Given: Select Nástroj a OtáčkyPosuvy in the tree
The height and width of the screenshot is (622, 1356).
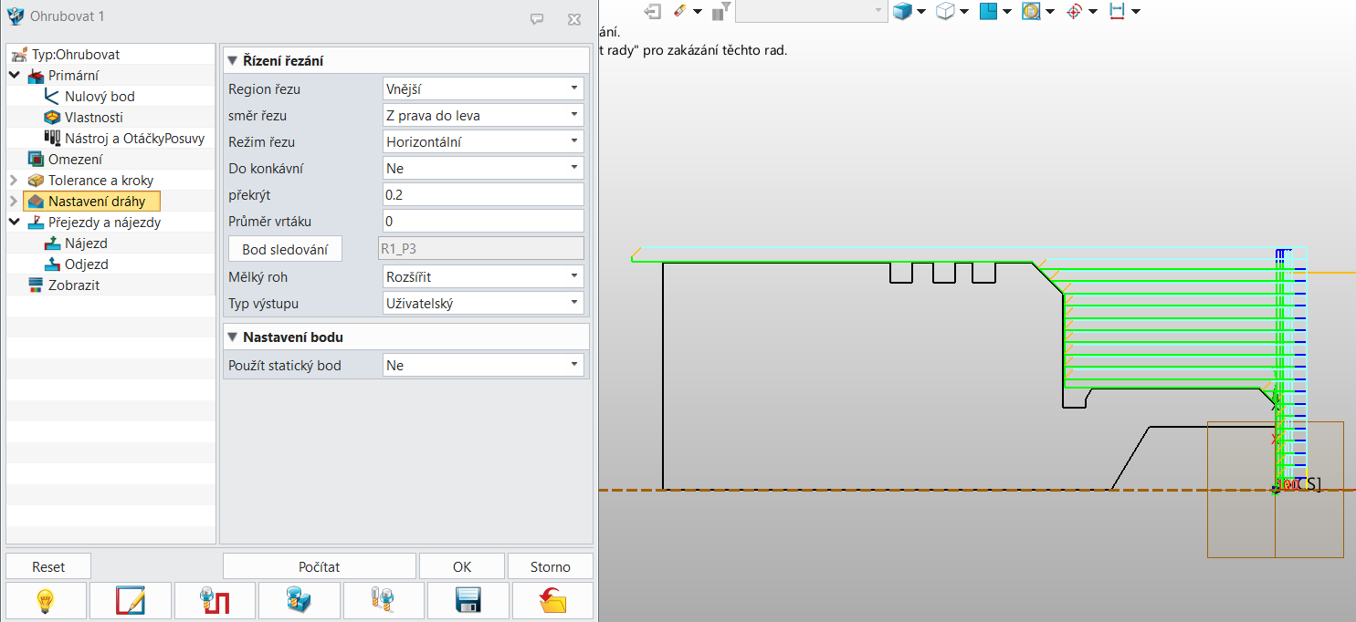Looking at the screenshot, I should pyautogui.click(x=135, y=139).
